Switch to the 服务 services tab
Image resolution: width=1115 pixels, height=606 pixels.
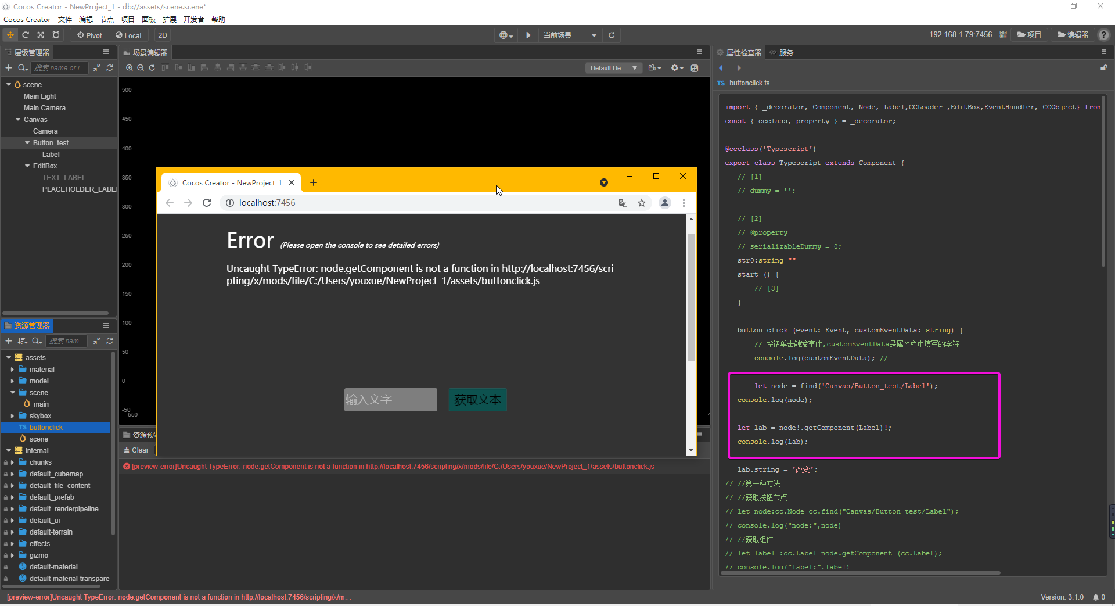click(782, 52)
